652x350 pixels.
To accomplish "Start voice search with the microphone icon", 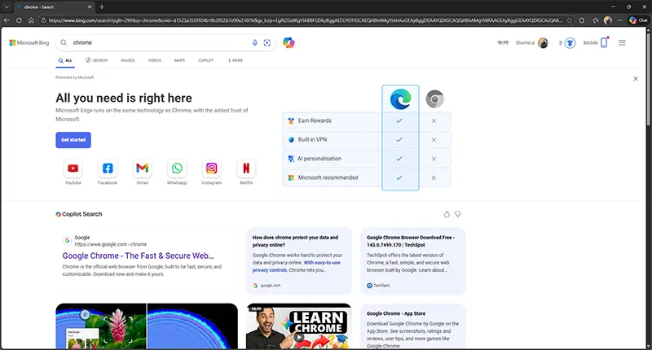I will (x=255, y=42).
